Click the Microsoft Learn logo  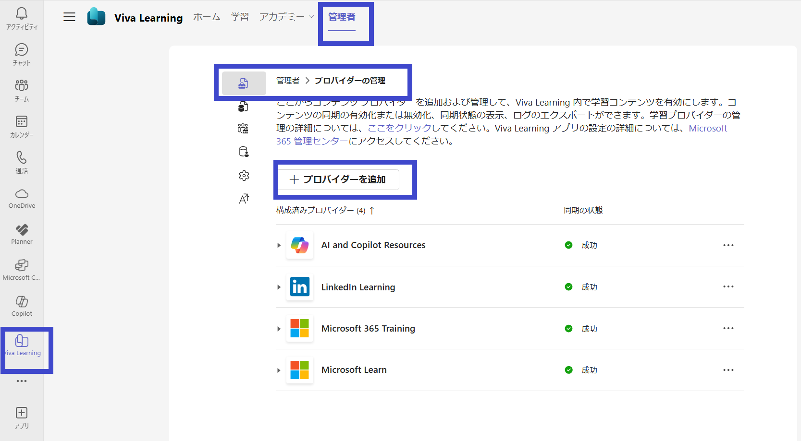click(x=300, y=370)
